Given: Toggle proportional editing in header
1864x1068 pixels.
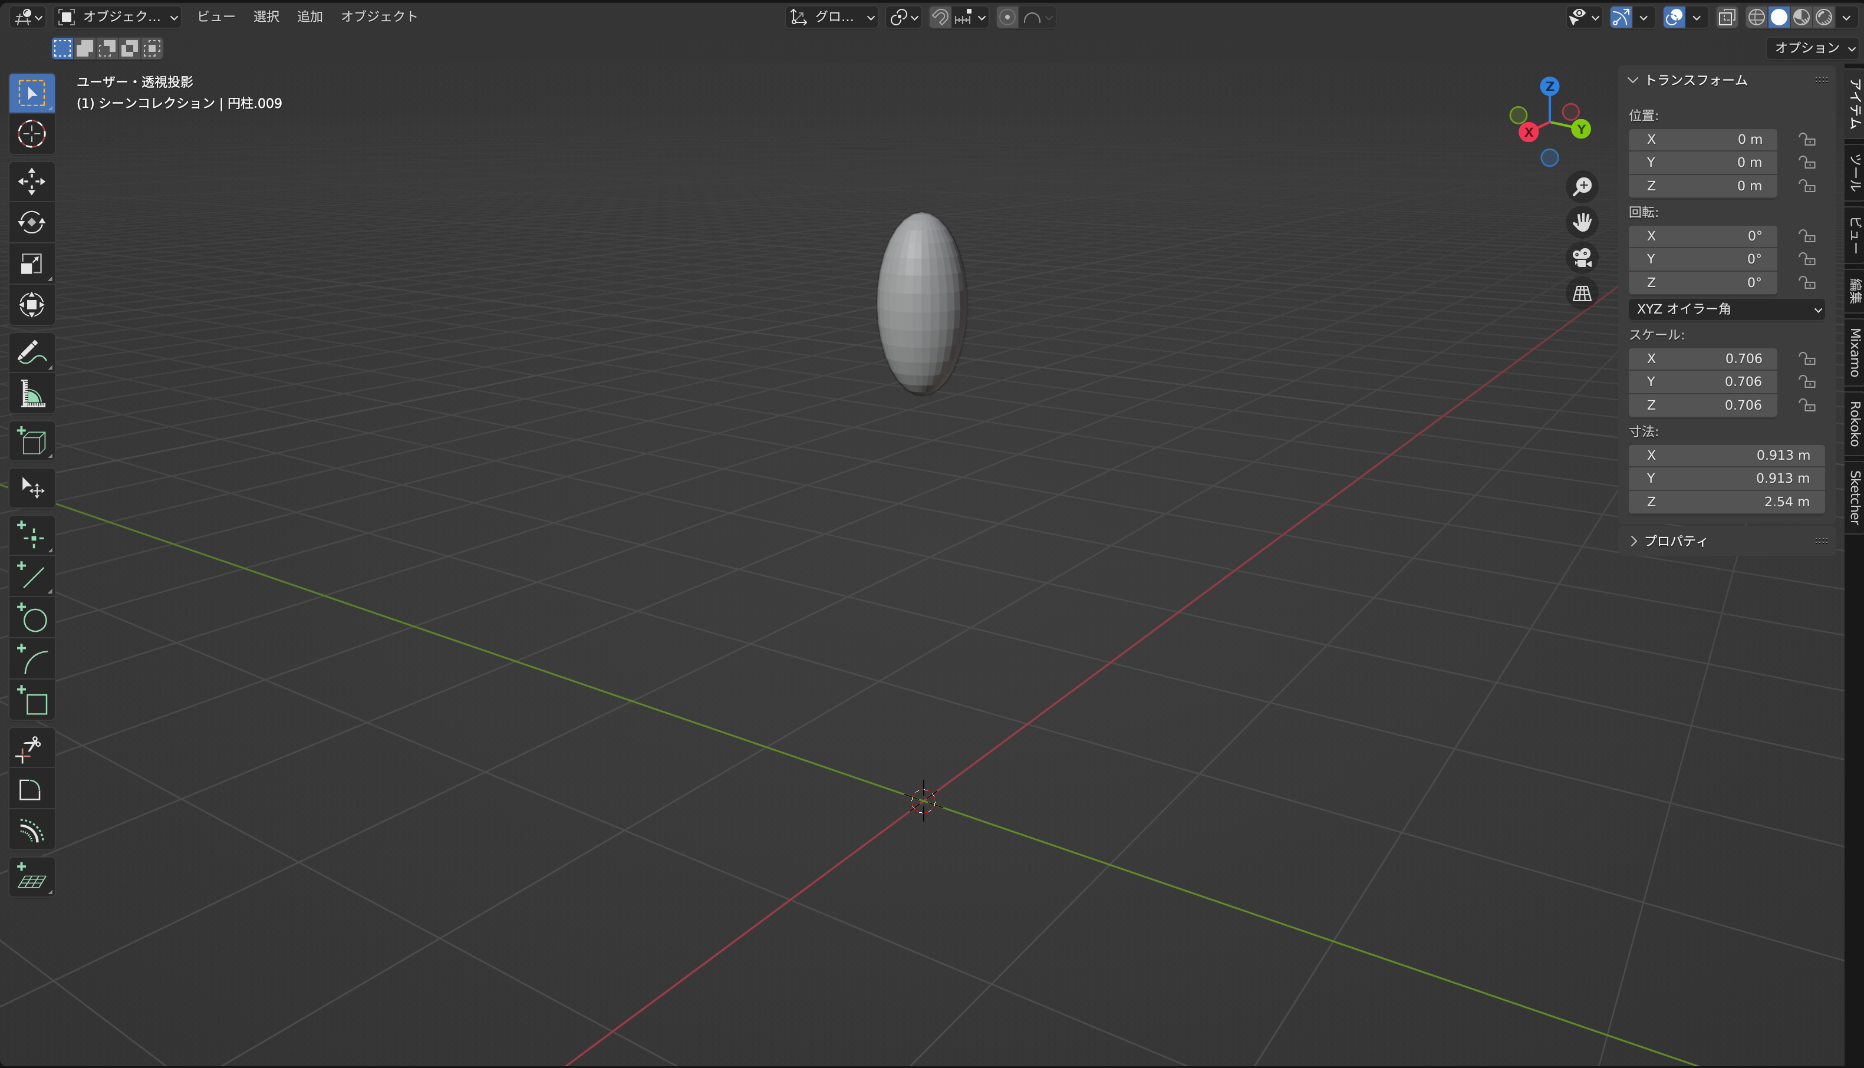Looking at the screenshot, I should pyautogui.click(x=1007, y=17).
